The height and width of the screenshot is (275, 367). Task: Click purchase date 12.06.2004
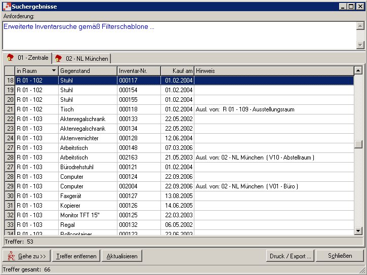click(x=179, y=138)
